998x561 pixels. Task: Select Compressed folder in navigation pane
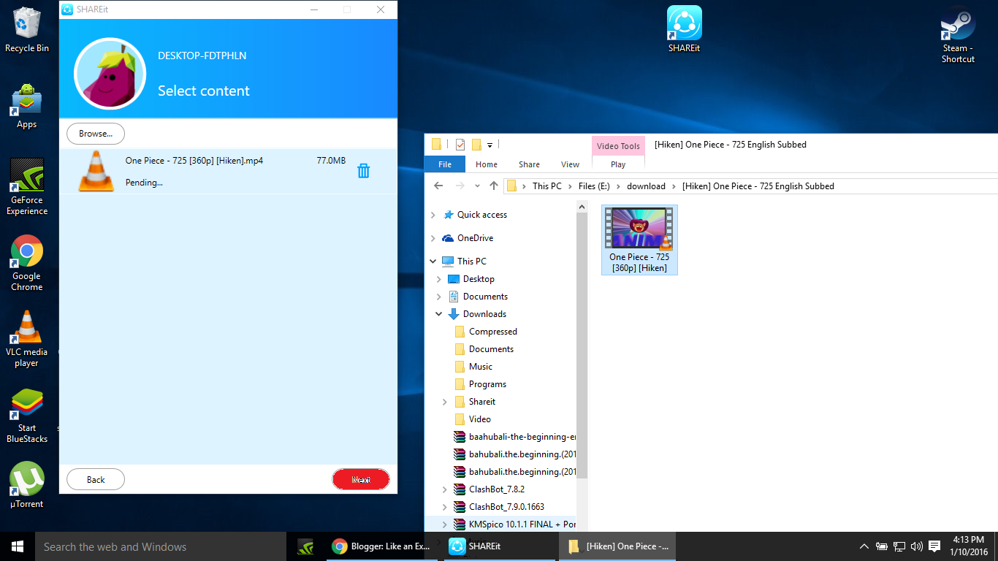493,332
